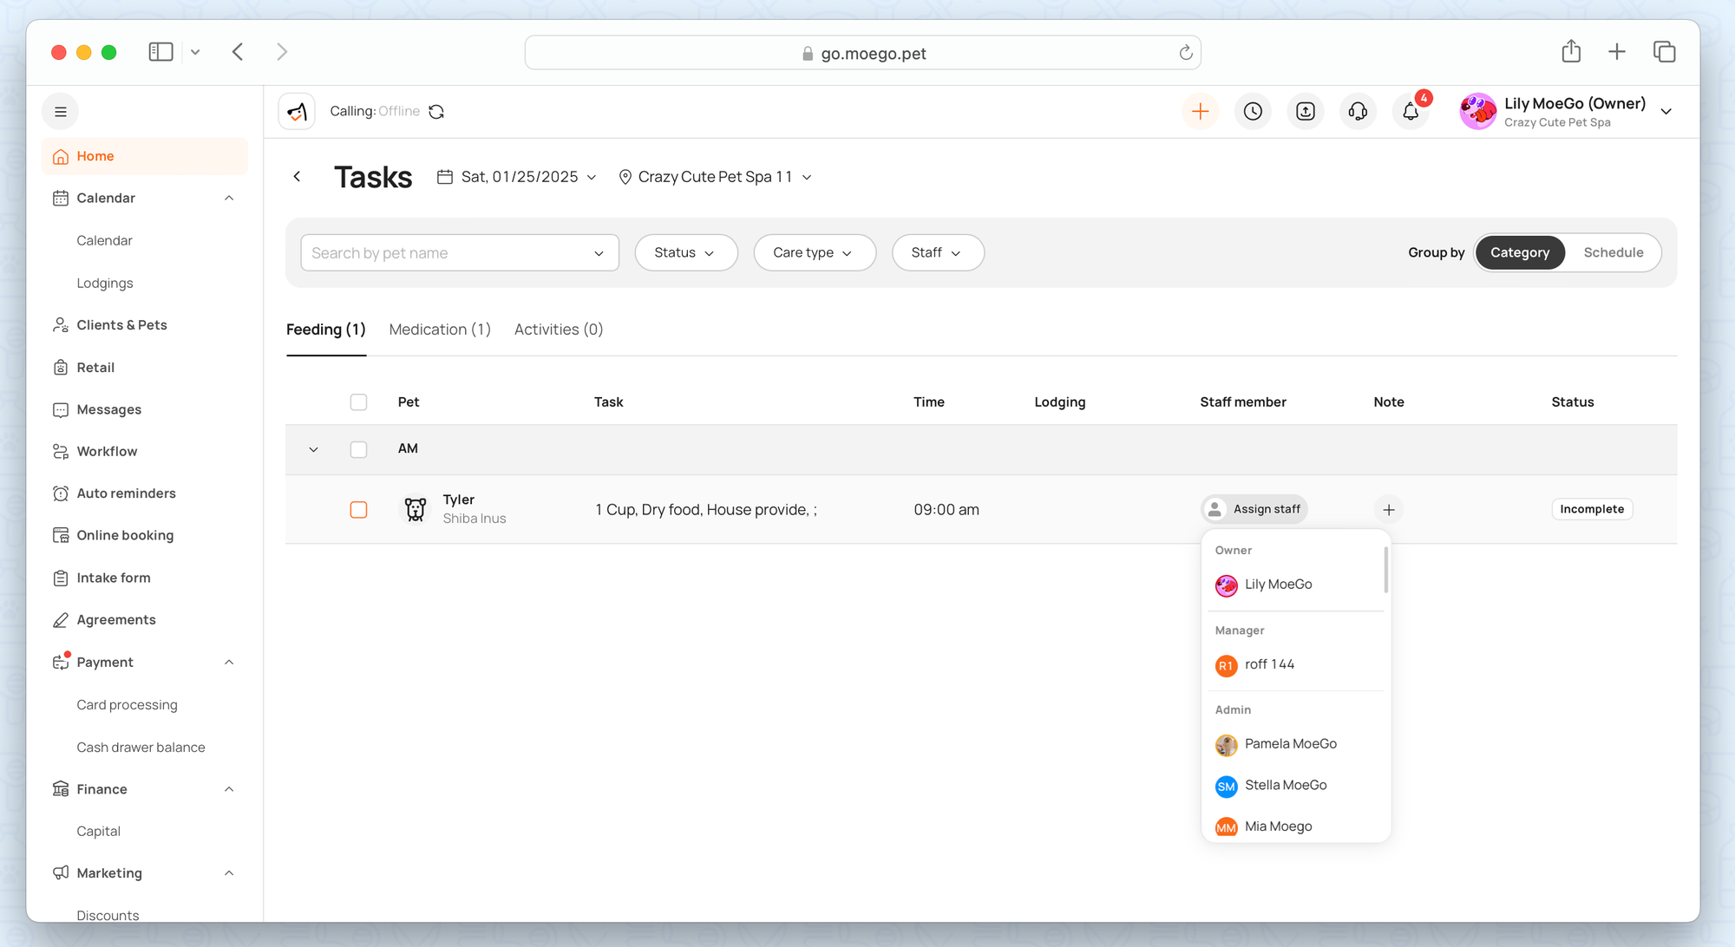Click the headset support icon

[x=1358, y=111]
